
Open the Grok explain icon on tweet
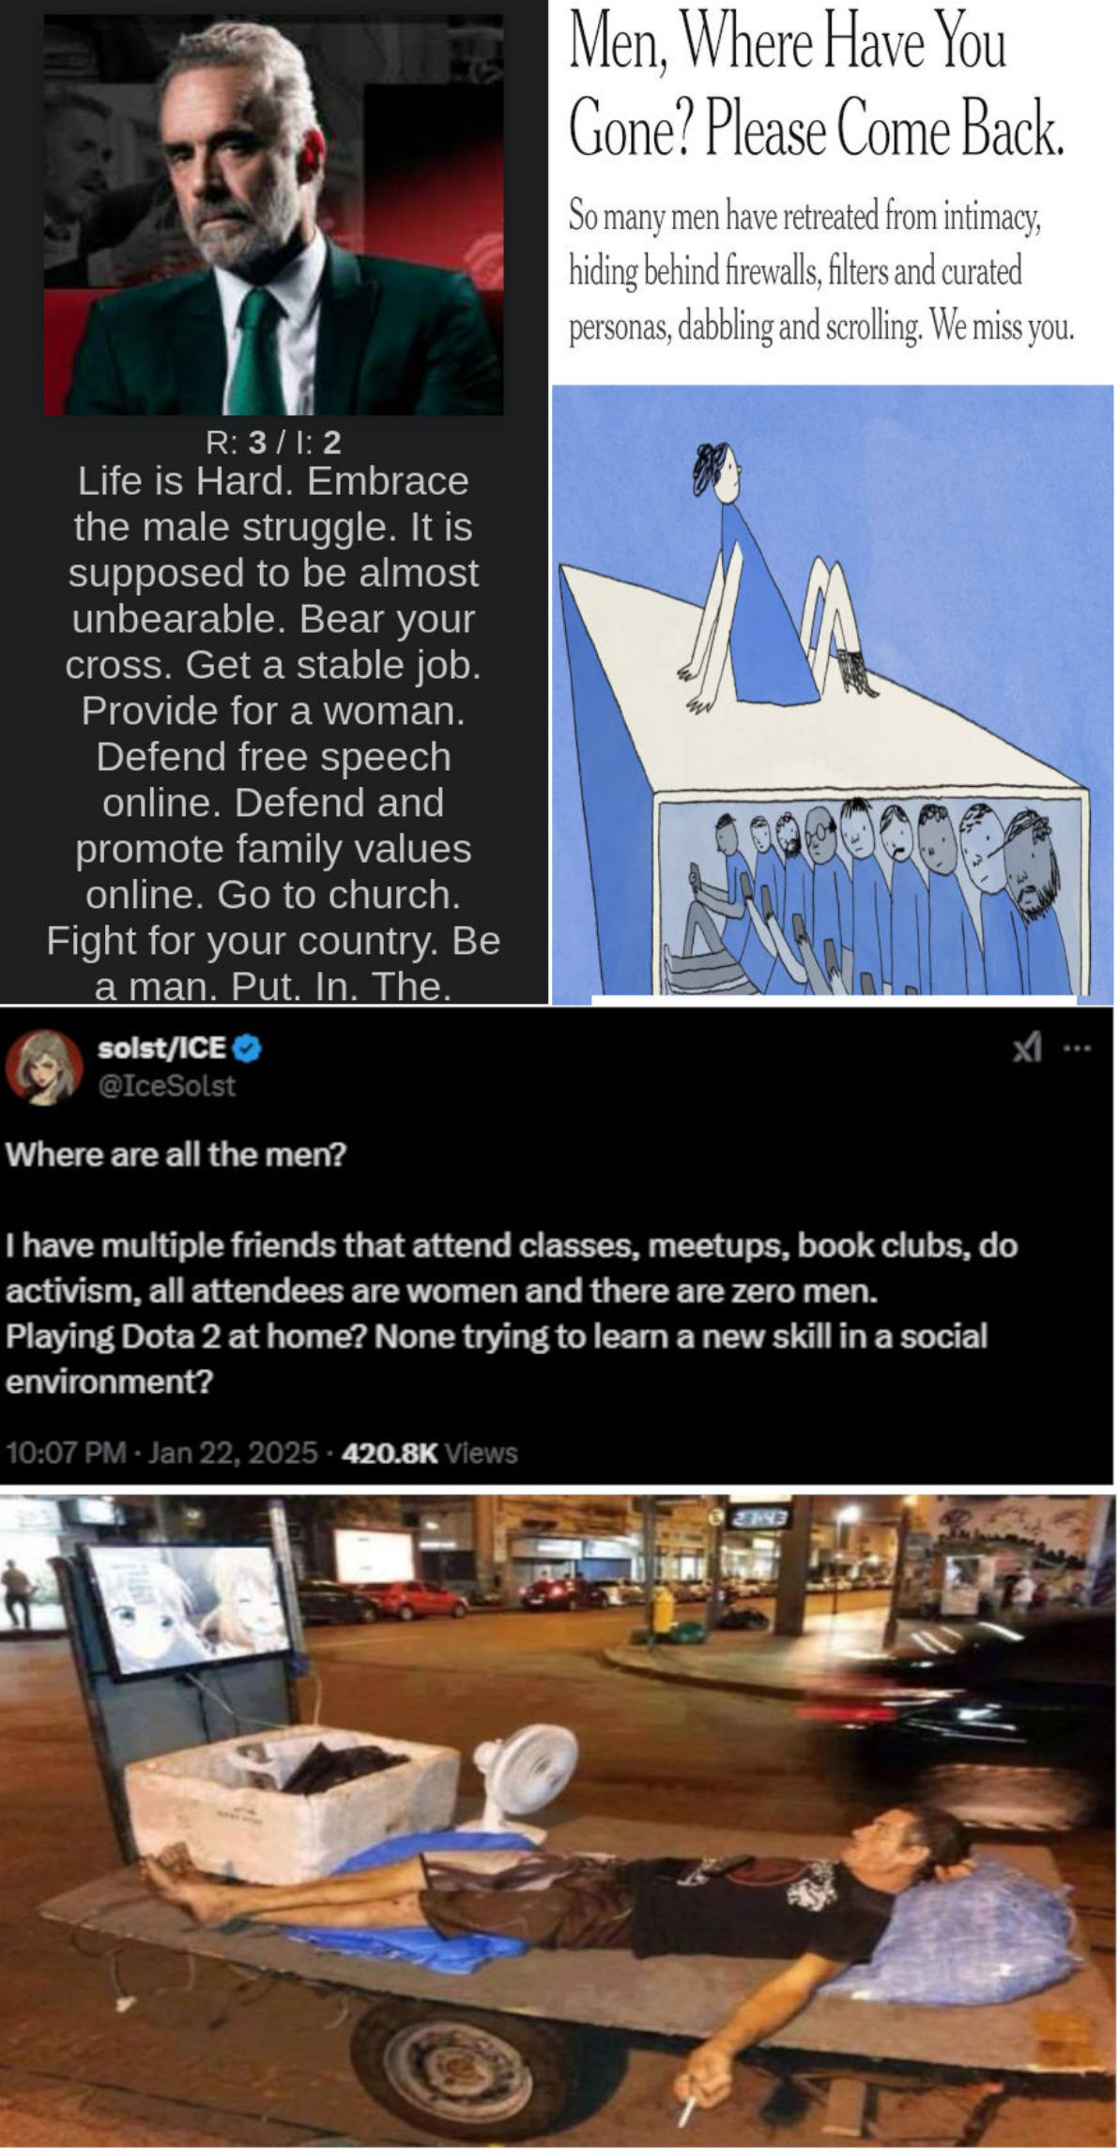1027,1048
